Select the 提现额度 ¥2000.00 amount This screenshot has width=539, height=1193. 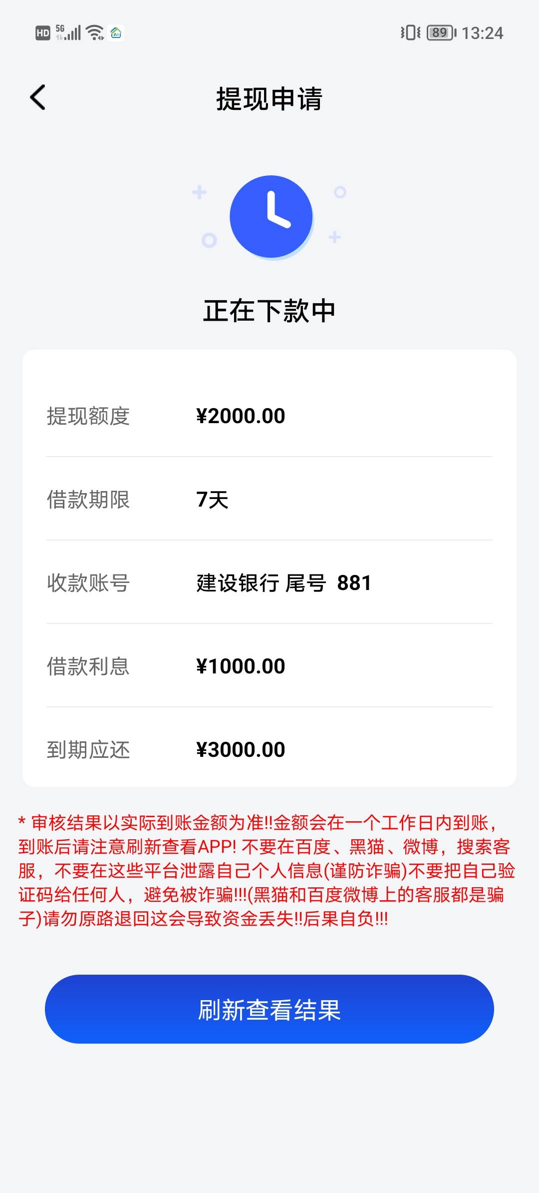(241, 416)
